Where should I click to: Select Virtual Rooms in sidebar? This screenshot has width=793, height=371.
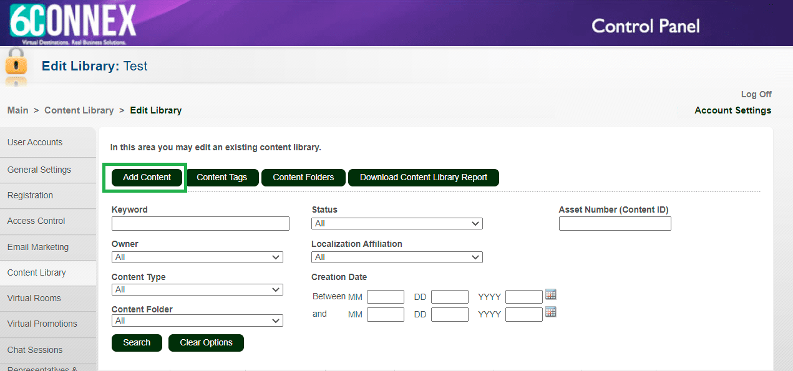click(x=34, y=298)
